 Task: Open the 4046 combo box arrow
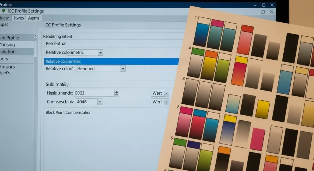point(100,102)
